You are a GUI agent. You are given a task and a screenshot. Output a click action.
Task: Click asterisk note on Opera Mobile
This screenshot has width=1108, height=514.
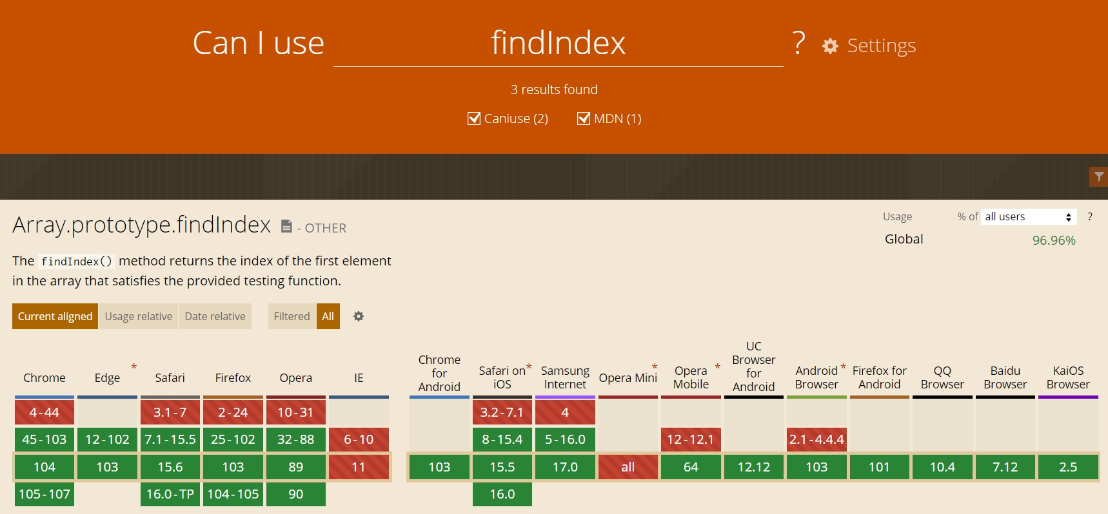717,366
